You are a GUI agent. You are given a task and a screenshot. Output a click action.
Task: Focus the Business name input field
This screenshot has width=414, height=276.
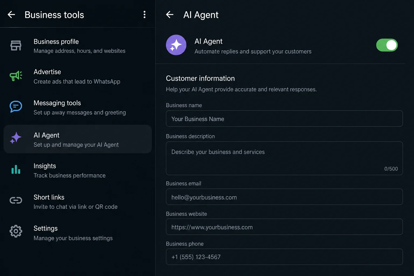point(284,119)
